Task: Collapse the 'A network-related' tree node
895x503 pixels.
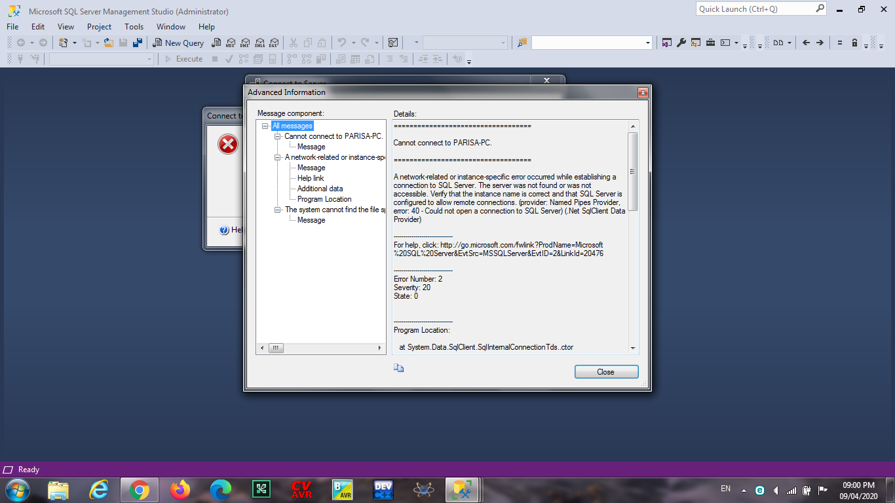Action: point(278,157)
